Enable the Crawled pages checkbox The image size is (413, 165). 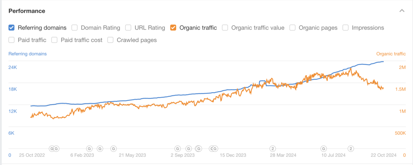pyautogui.click(x=110, y=40)
